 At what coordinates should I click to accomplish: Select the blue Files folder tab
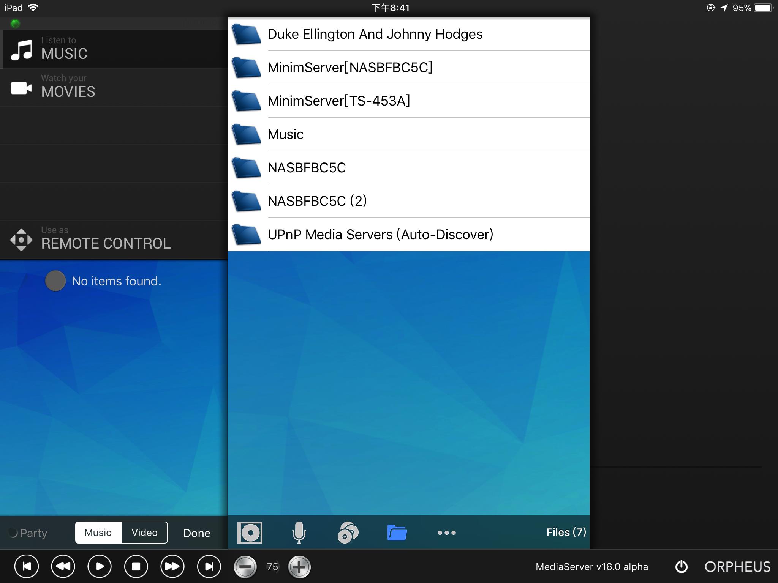pyautogui.click(x=397, y=533)
